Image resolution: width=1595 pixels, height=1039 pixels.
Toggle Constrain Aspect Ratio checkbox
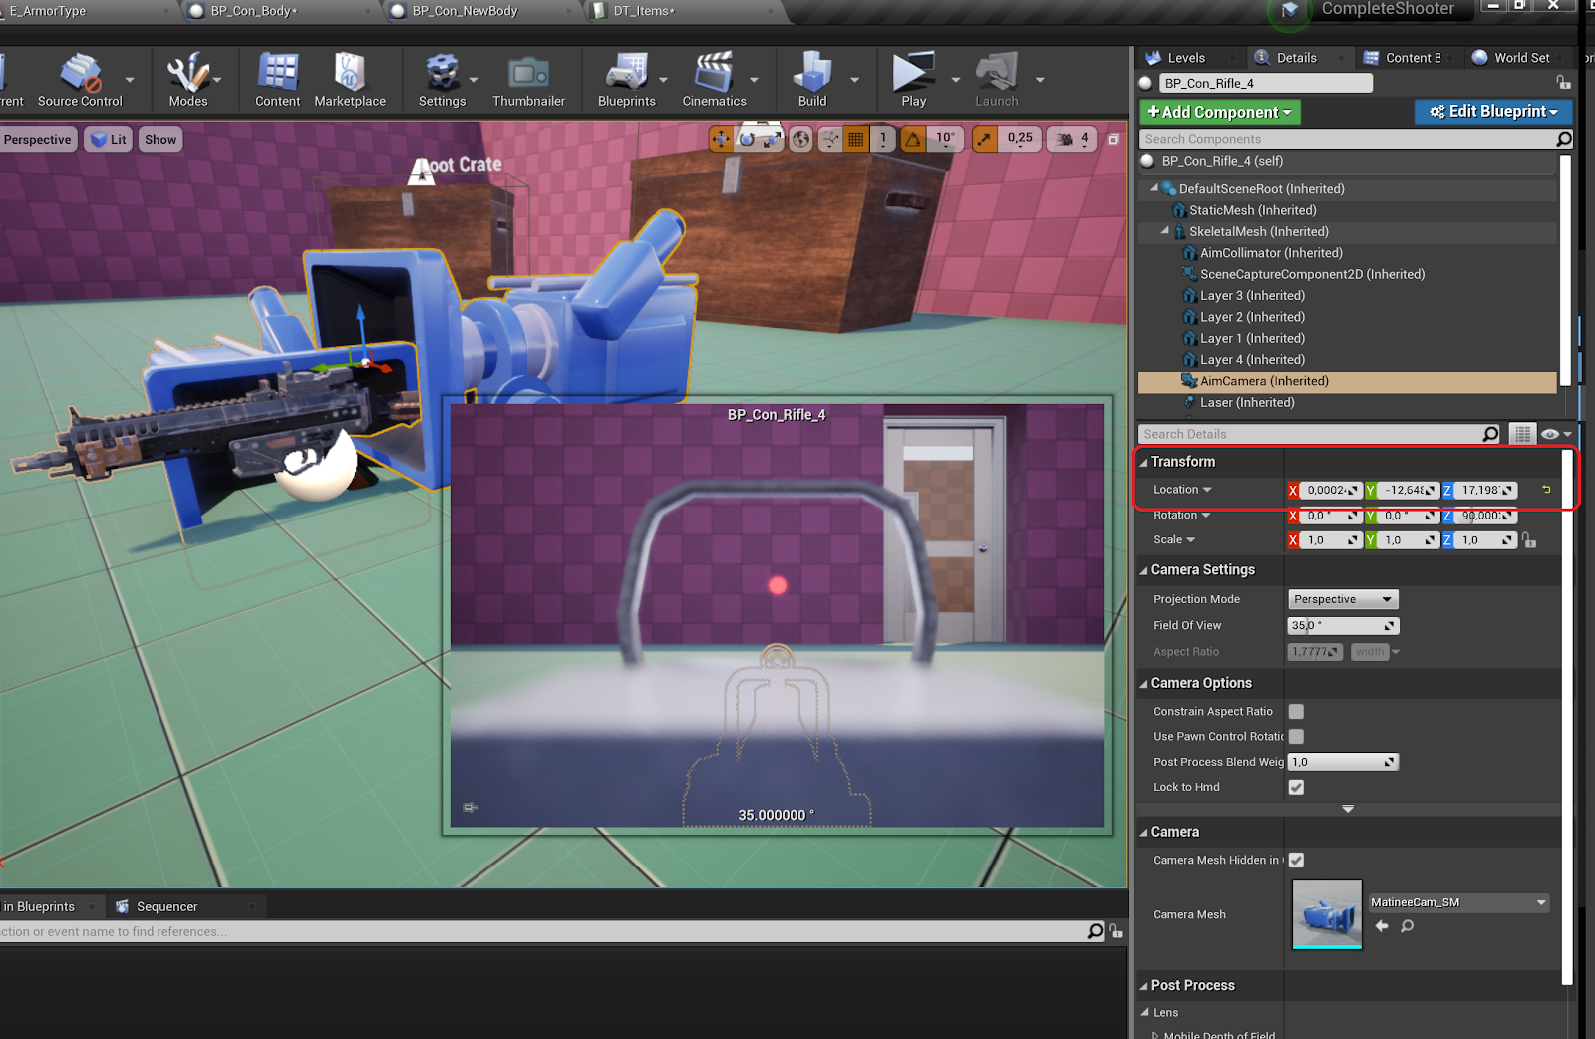(1296, 711)
